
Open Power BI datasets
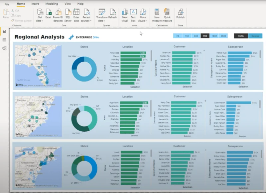pos(58,15)
